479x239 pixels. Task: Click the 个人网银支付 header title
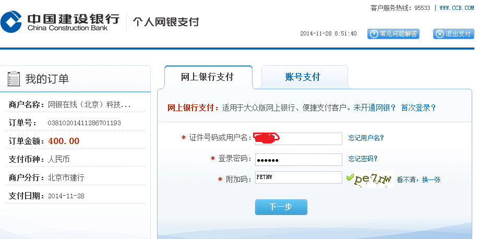tap(165, 22)
